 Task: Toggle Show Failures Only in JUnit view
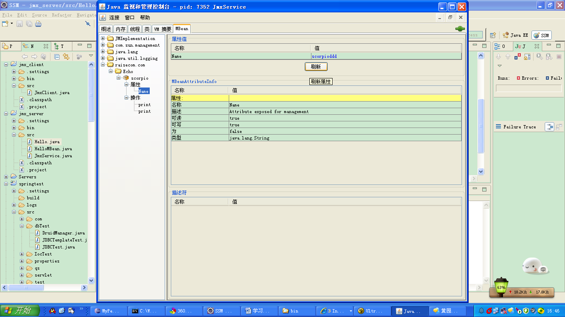[517, 57]
